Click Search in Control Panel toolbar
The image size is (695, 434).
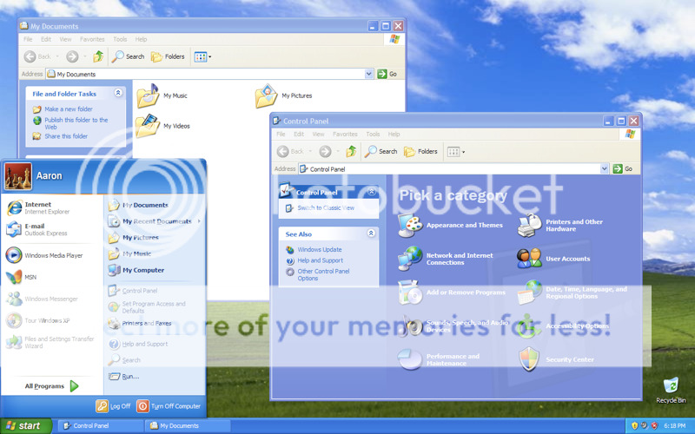point(381,151)
